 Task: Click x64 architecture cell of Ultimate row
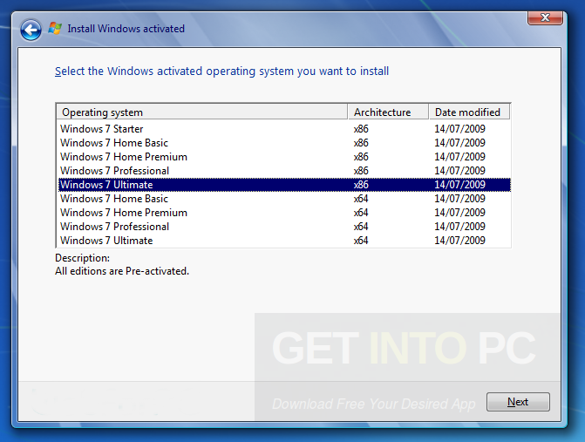(361, 241)
